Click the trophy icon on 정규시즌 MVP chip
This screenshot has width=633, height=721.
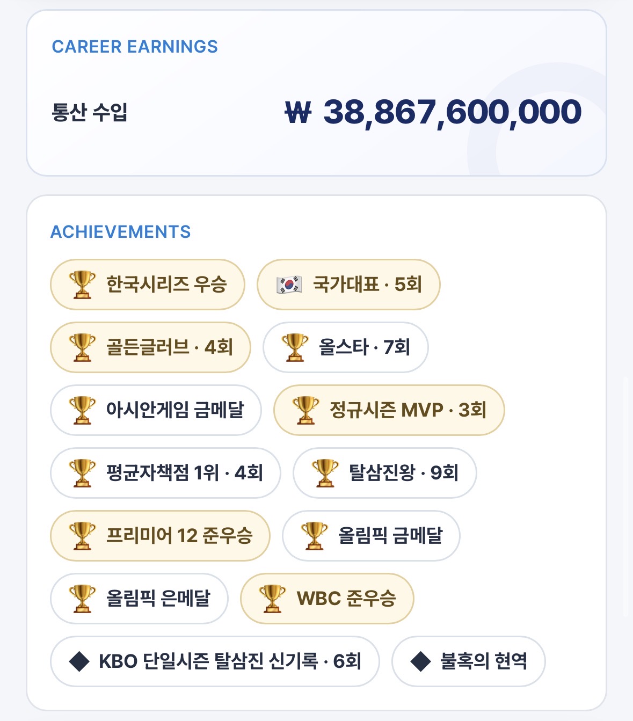pos(305,410)
